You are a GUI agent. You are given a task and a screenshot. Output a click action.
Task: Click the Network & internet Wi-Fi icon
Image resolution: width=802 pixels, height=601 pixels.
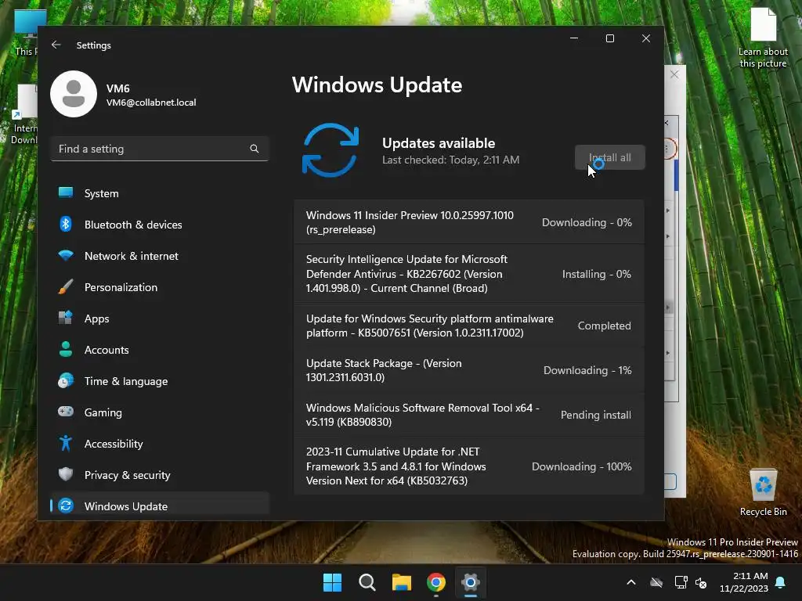[x=66, y=256]
